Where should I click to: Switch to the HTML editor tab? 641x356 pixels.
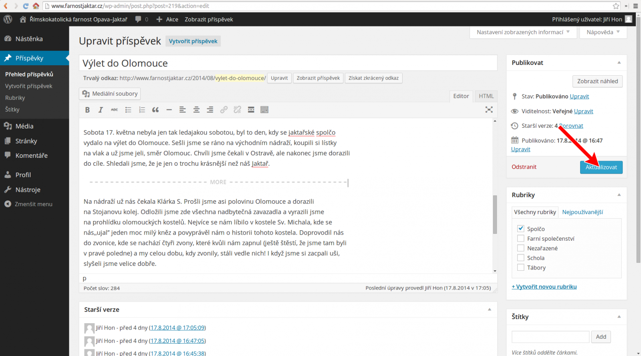(486, 96)
